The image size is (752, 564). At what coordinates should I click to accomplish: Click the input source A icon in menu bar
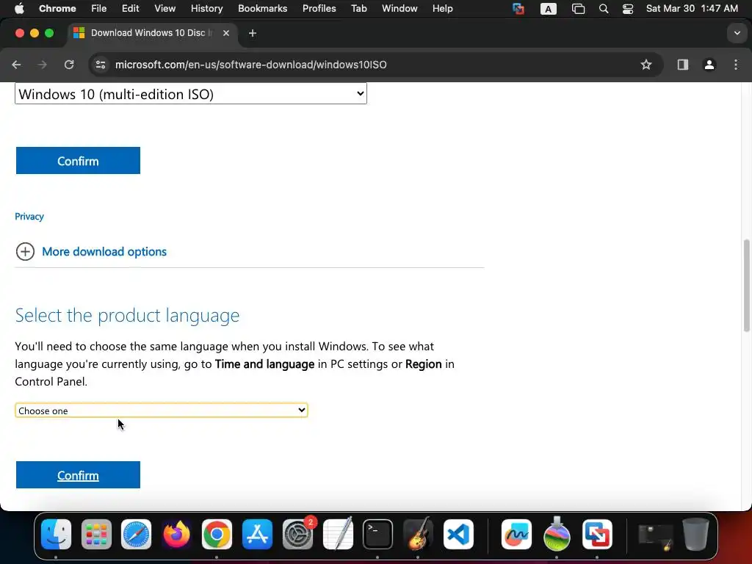pos(548,9)
